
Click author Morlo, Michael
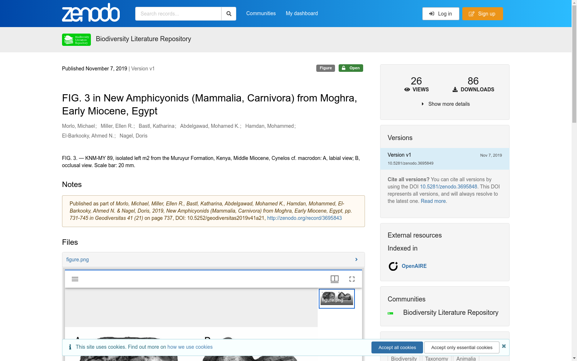click(x=78, y=126)
